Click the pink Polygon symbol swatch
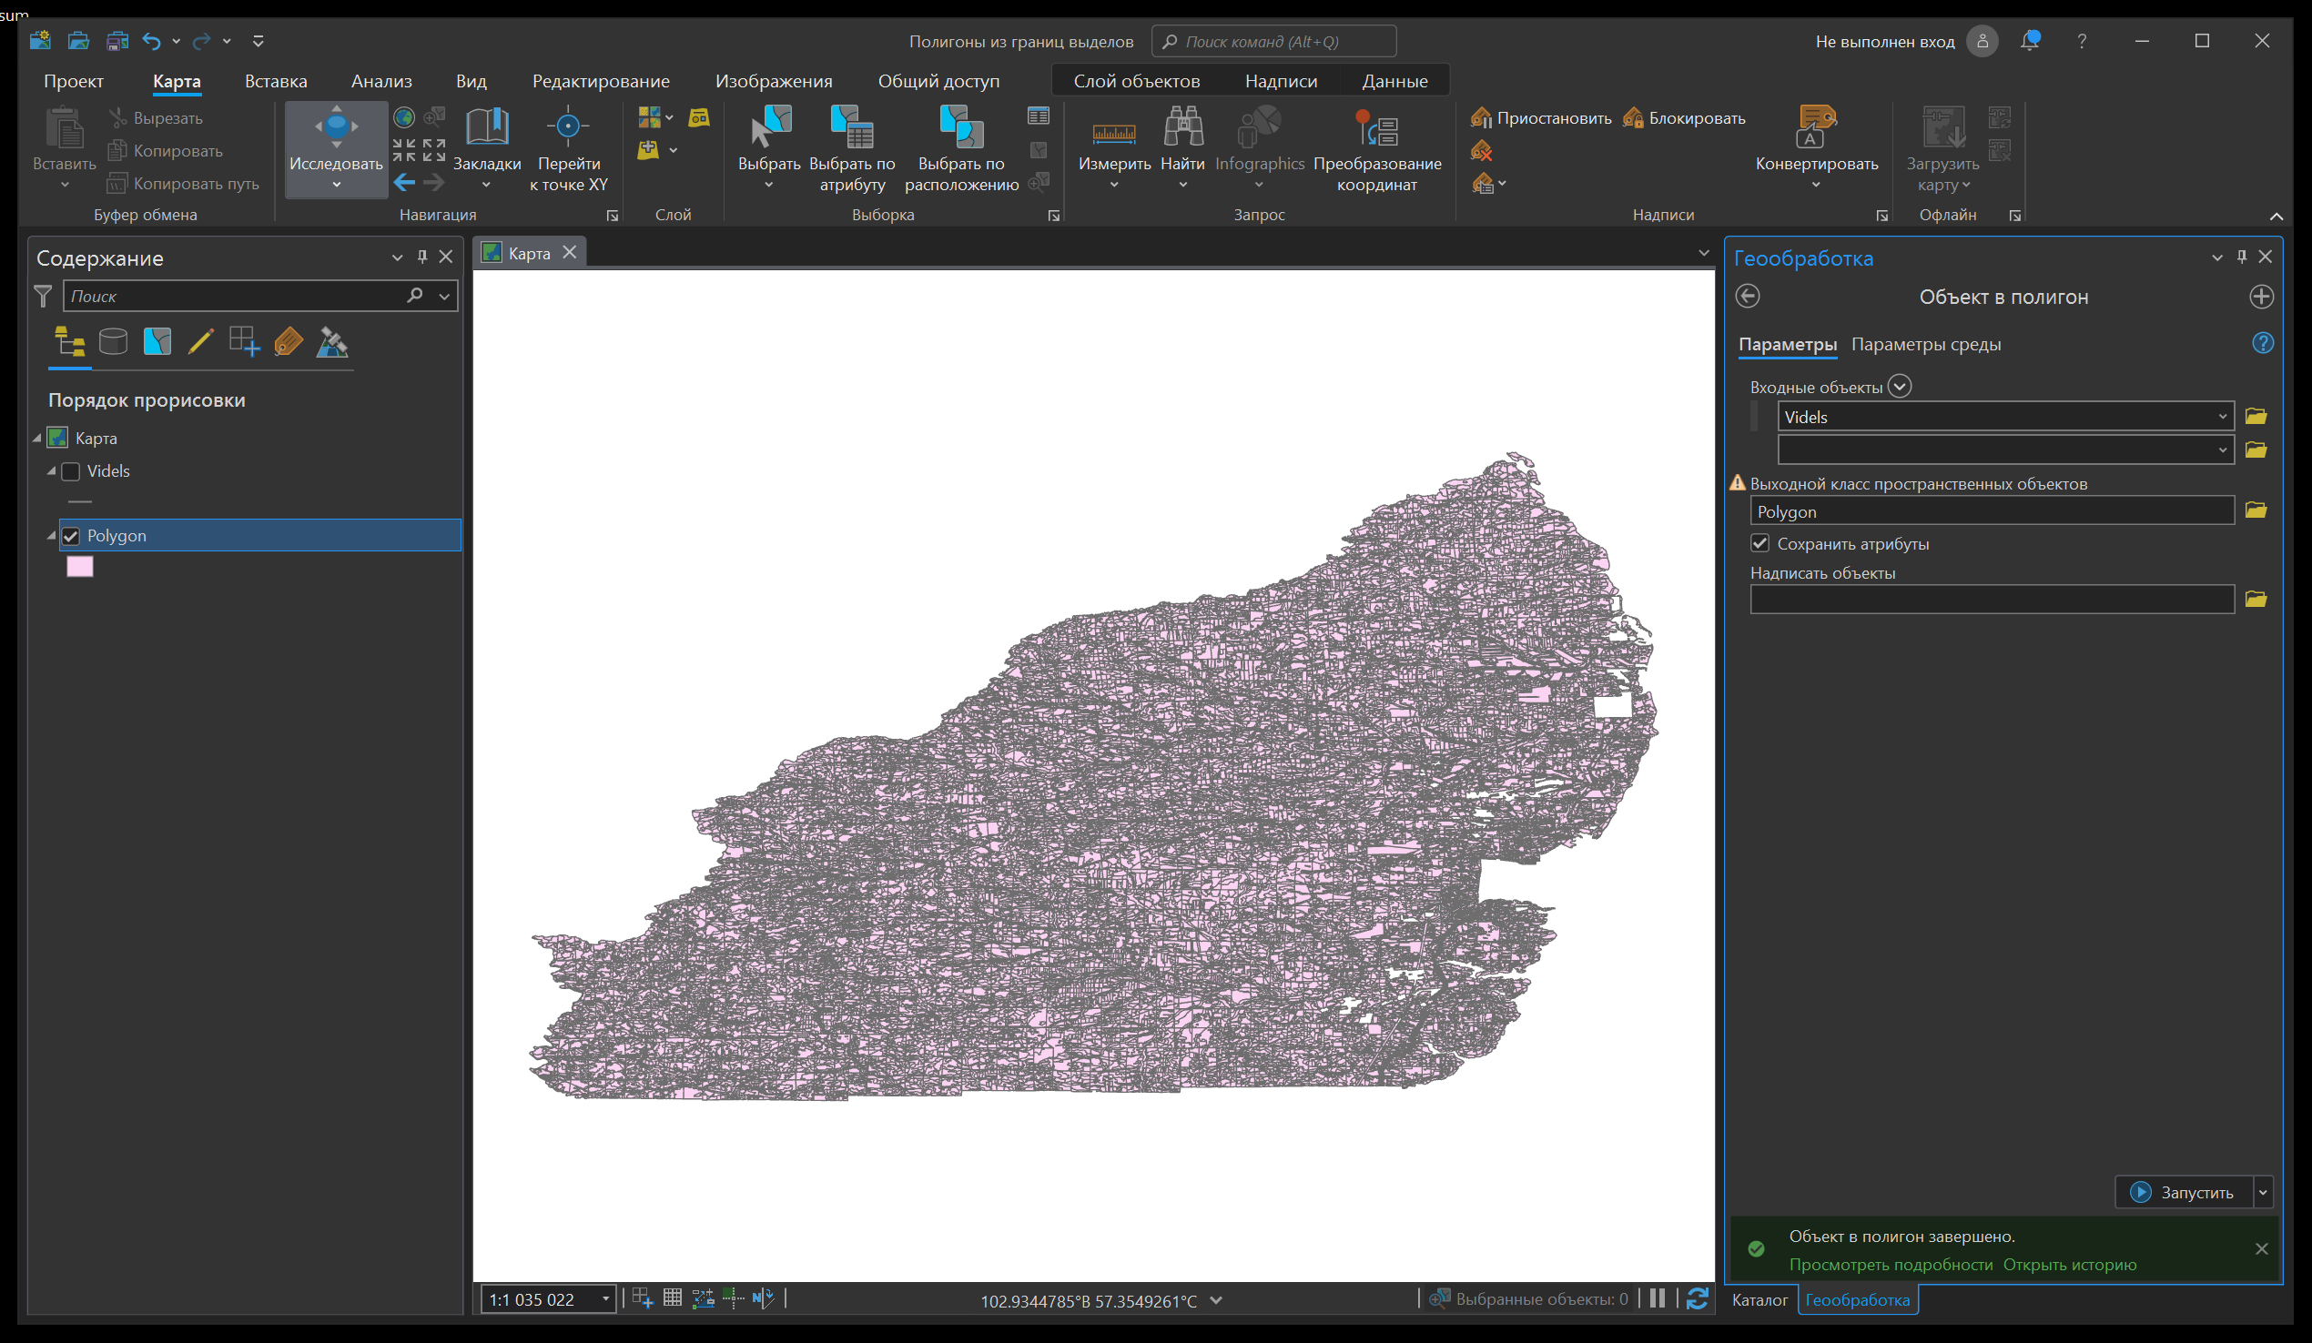The image size is (2312, 1343). pyautogui.click(x=80, y=567)
